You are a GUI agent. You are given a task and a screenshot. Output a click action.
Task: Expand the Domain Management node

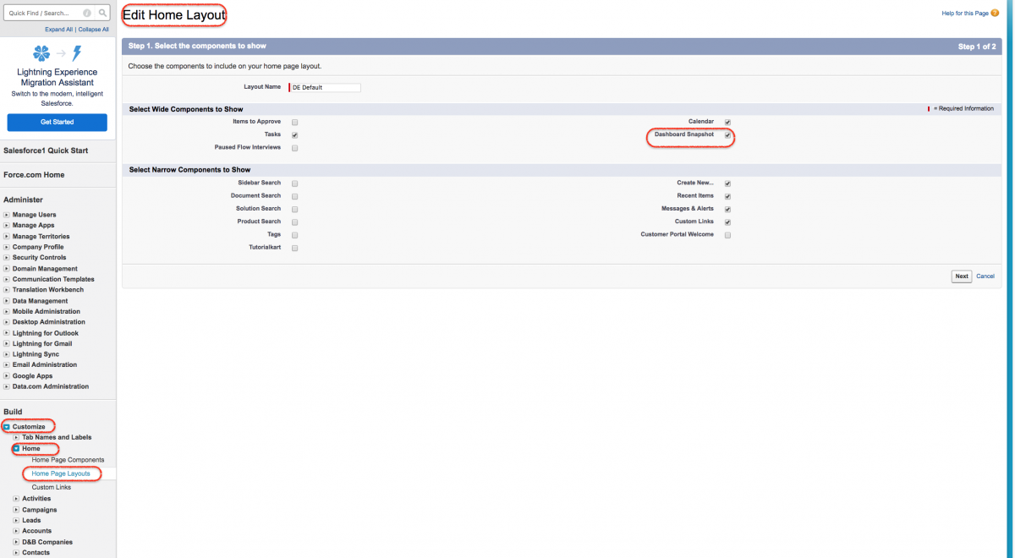(x=7, y=269)
